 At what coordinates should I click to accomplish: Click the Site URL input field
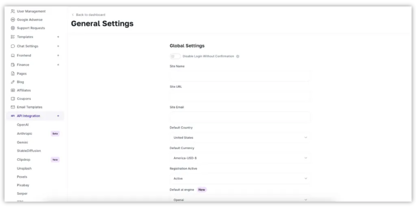click(x=240, y=97)
